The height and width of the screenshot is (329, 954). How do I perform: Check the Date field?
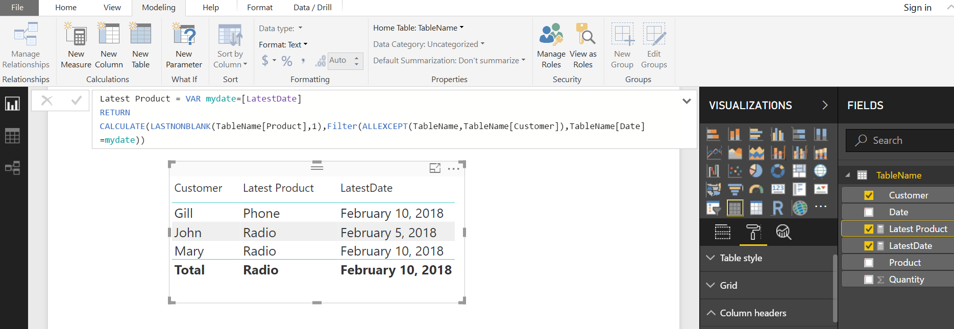869,212
